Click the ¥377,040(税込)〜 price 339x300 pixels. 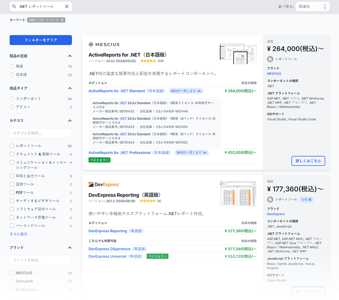[241, 249]
